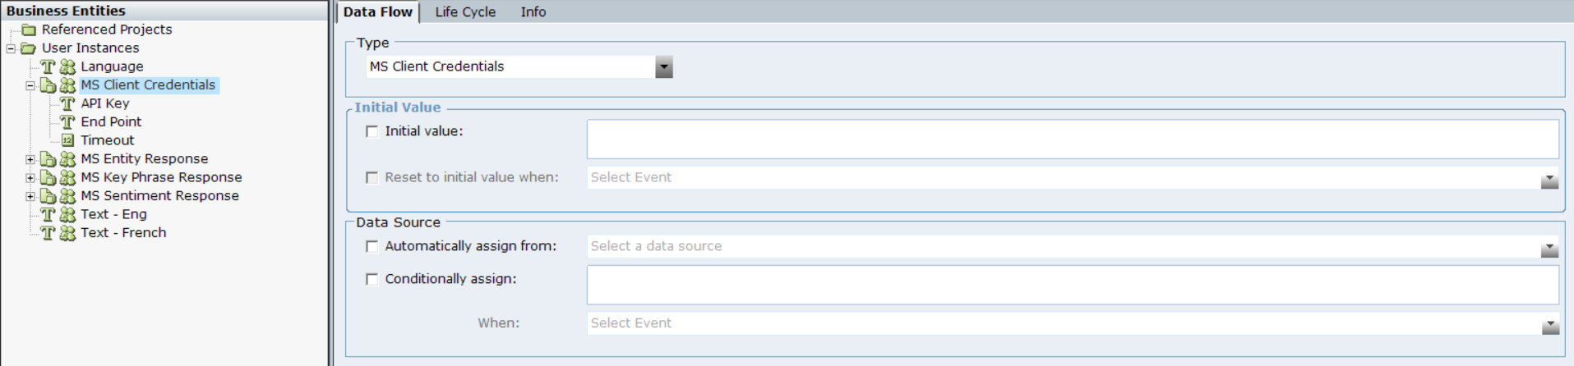The image size is (1574, 366).
Task: Select Text - Eng entity
Action: [x=113, y=214]
